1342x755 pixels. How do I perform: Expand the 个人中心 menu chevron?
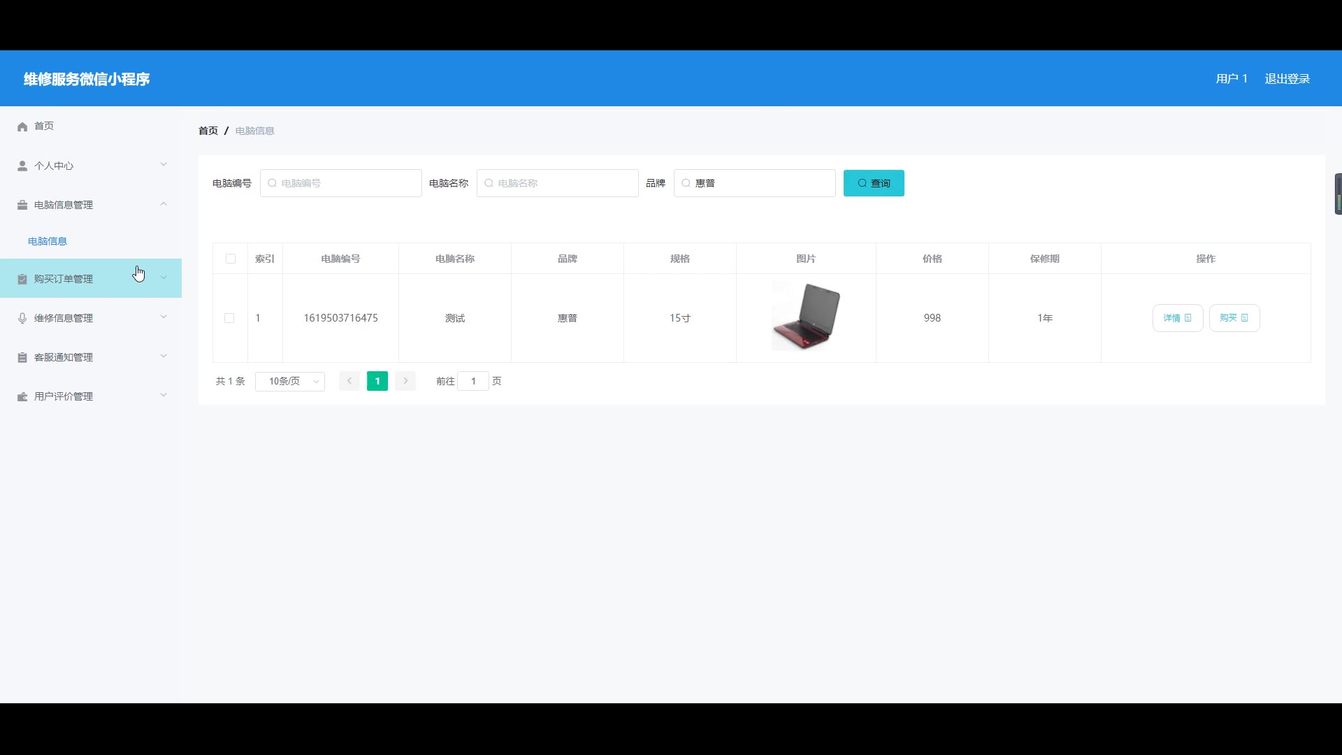coord(164,165)
